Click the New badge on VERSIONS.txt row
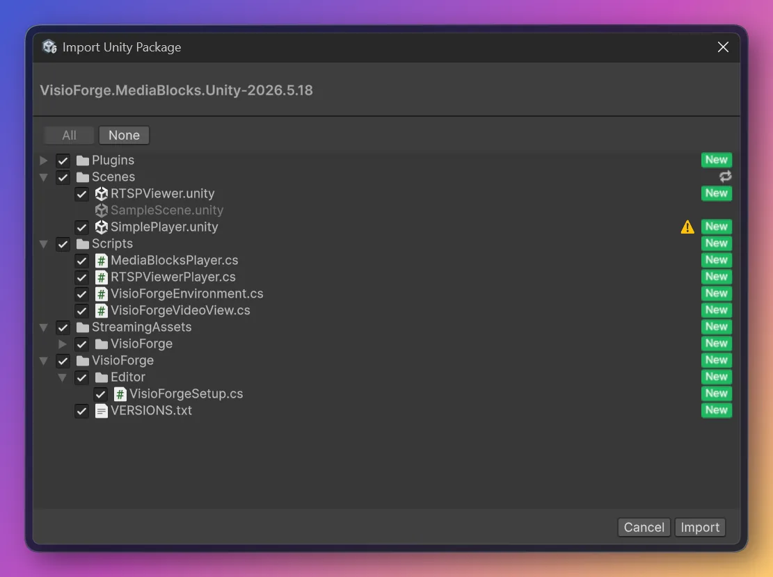773x577 pixels. 717,410
